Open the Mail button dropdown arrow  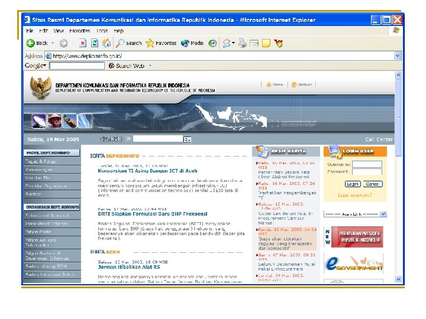(233, 43)
